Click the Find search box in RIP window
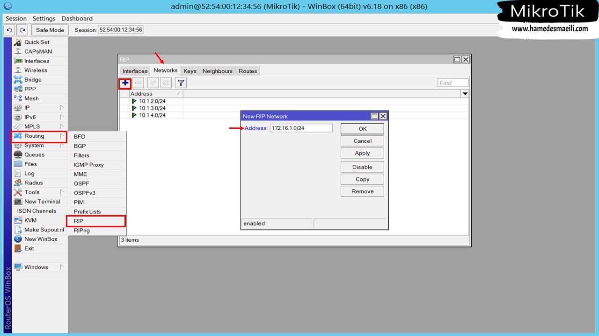 (453, 83)
